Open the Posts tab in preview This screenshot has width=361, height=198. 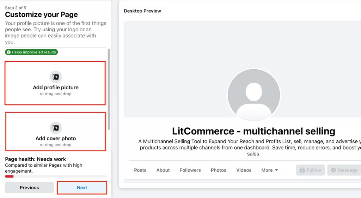pos(140,170)
